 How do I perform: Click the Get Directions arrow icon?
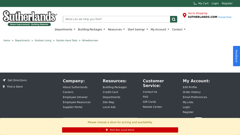pos(4,80)
